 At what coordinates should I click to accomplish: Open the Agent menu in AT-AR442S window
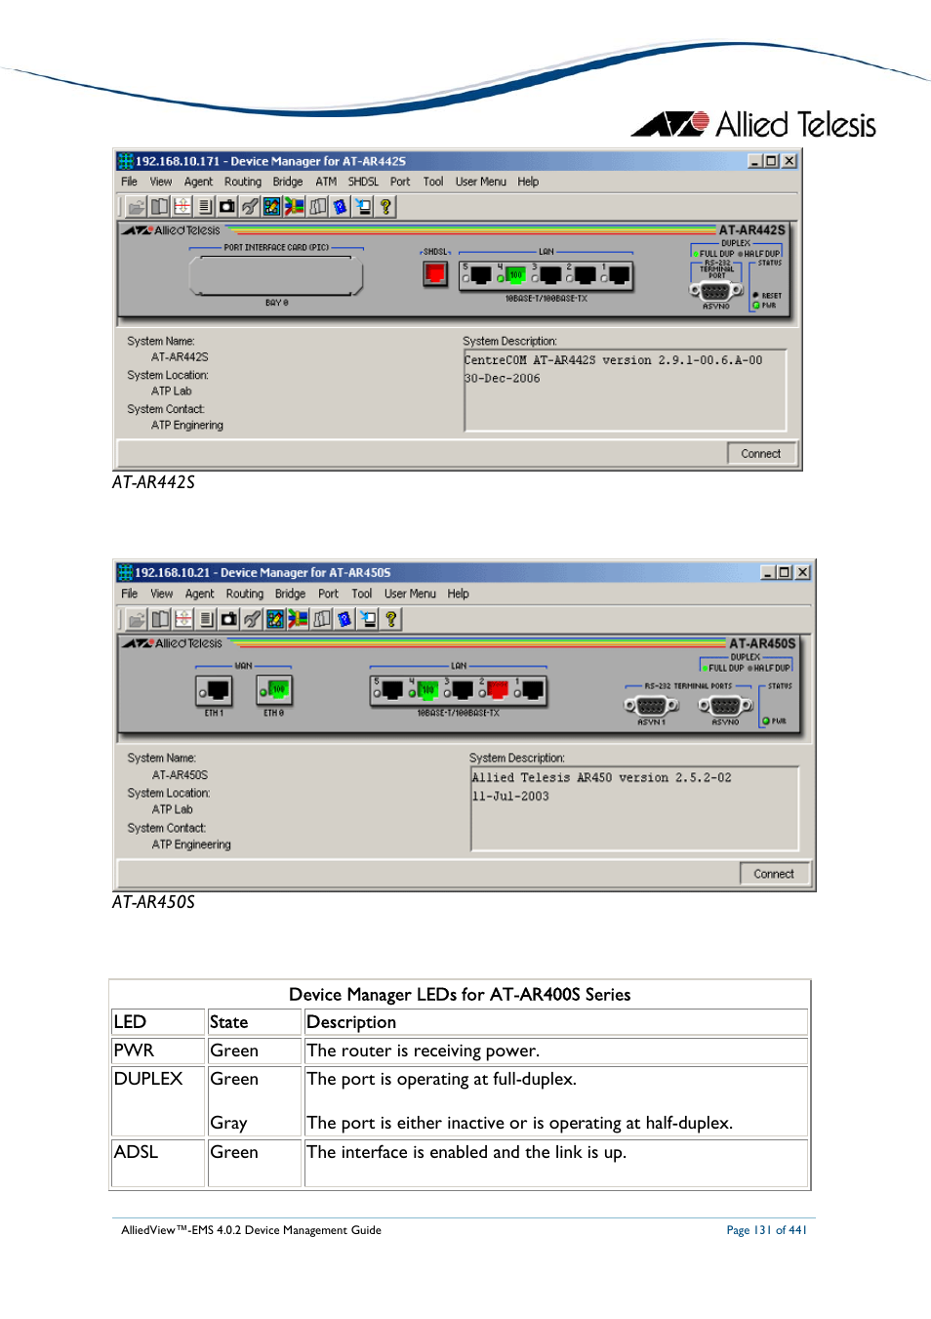(198, 182)
